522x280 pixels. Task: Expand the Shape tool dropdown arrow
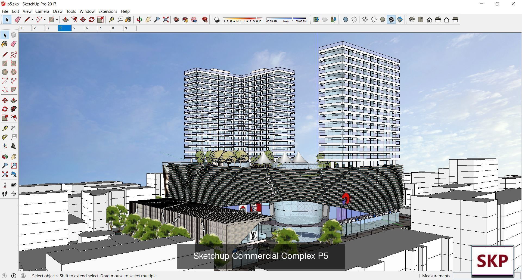click(57, 20)
